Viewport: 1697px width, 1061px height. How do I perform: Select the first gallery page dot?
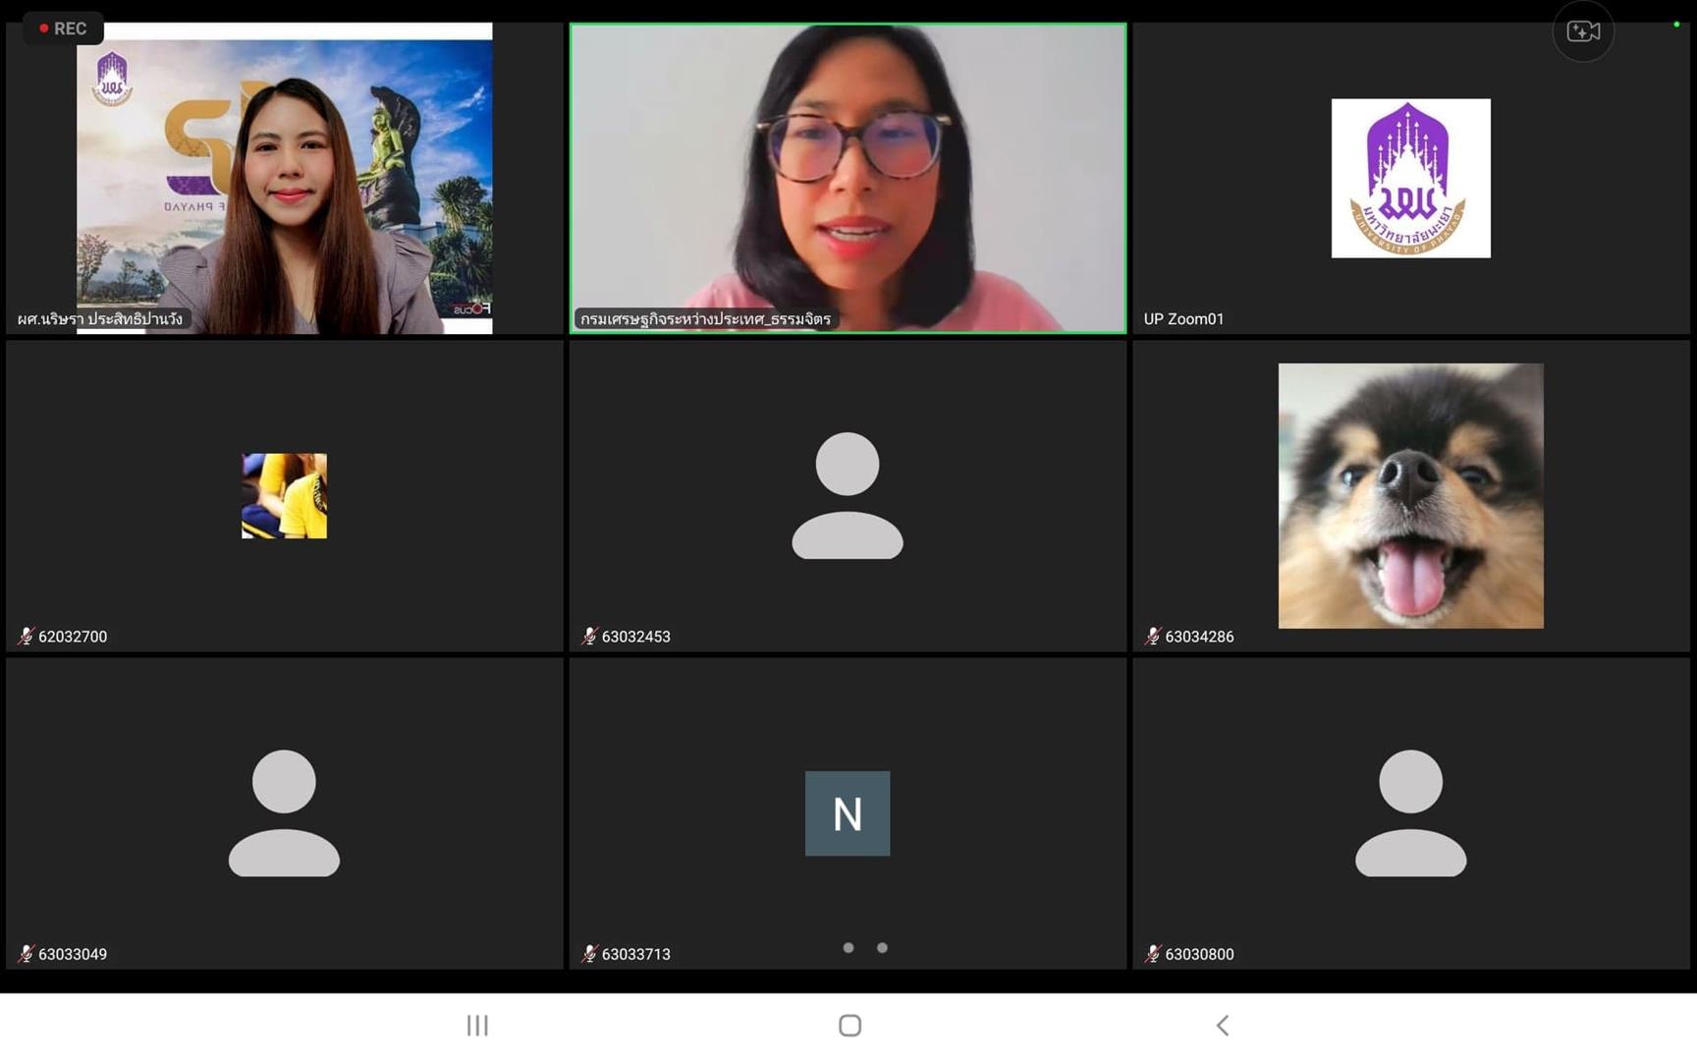[848, 948]
